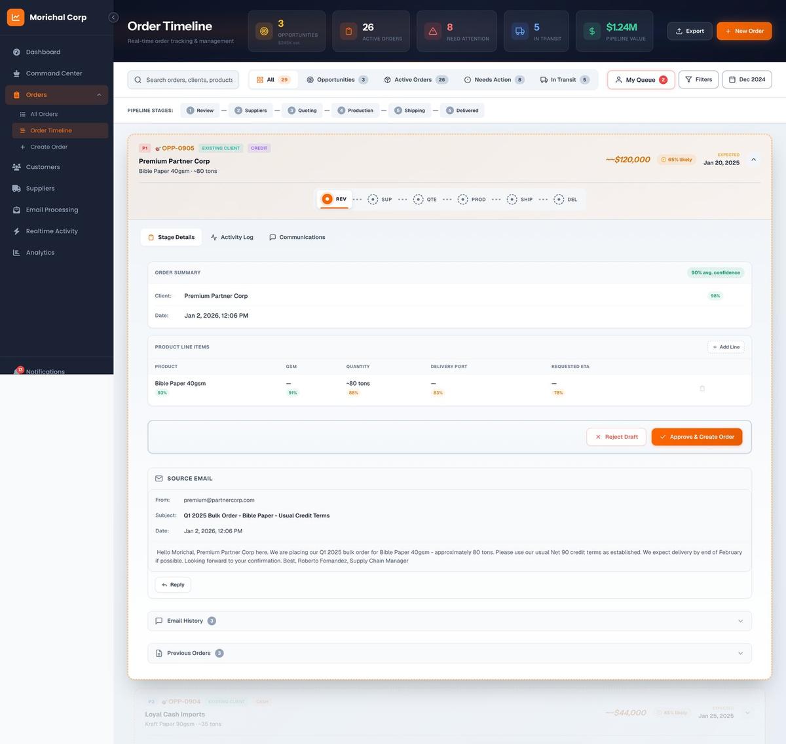The height and width of the screenshot is (744, 786).
Task: Click the sidebar collapse arrow
Action: [113, 17]
